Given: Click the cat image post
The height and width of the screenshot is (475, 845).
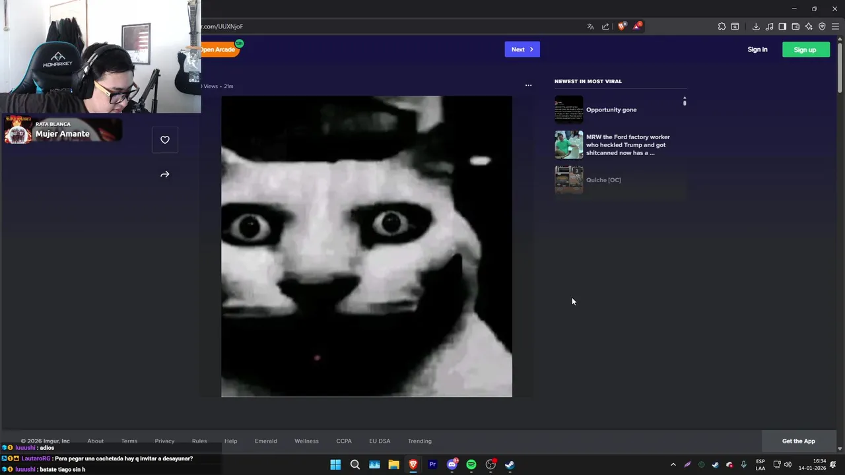Looking at the screenshot, I should [x=366, y=247].
